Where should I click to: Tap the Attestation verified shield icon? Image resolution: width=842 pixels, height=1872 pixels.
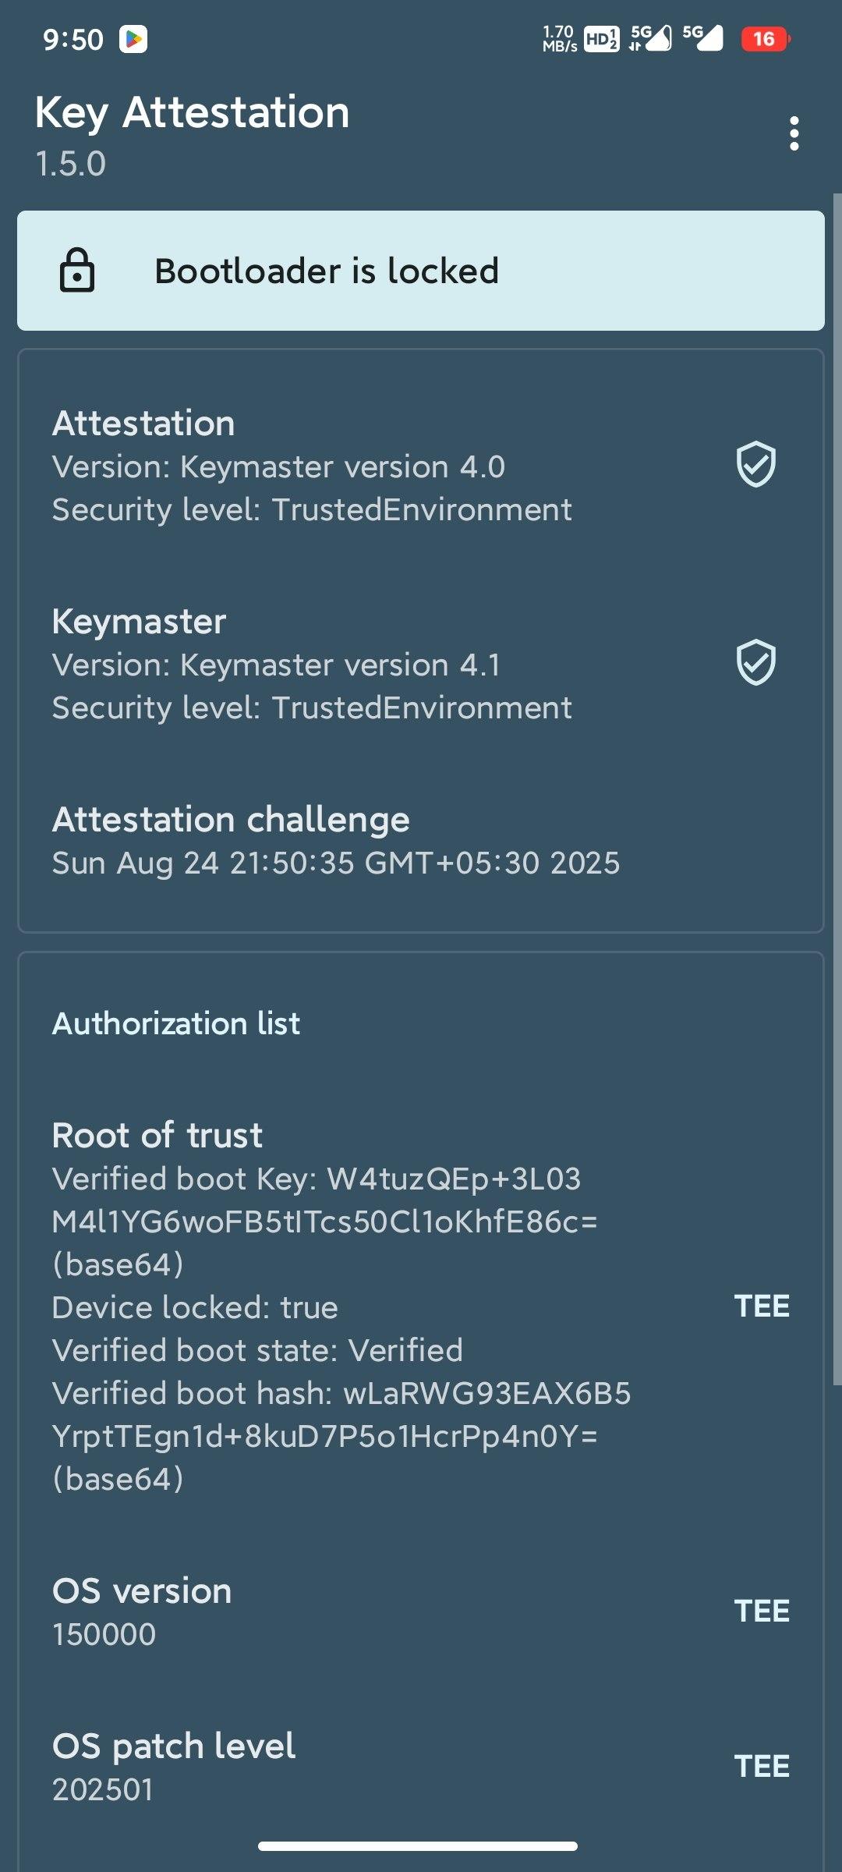click(756, 465)
